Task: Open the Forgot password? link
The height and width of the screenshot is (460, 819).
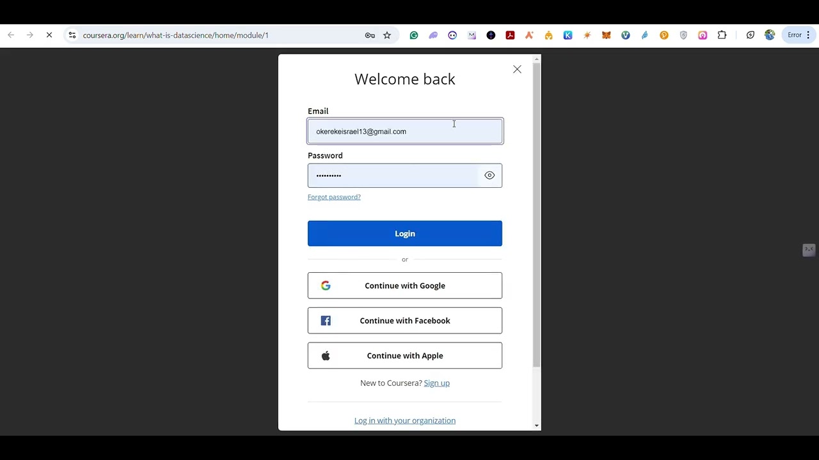Action: 334,197
